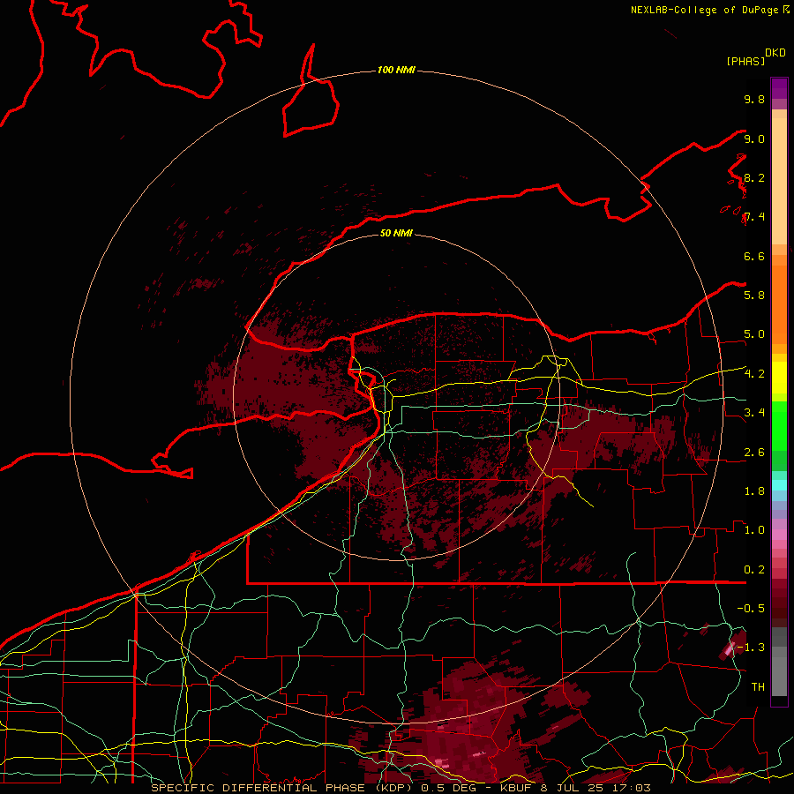
Task: Click the -0.5 value on the color scale
Action: coord(751,608)
